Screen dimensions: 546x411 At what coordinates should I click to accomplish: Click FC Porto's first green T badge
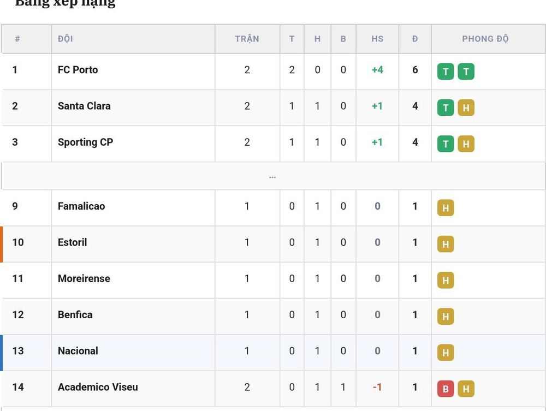tap(446, 72)
